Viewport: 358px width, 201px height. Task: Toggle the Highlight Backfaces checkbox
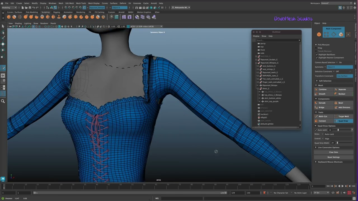(317, 54)
